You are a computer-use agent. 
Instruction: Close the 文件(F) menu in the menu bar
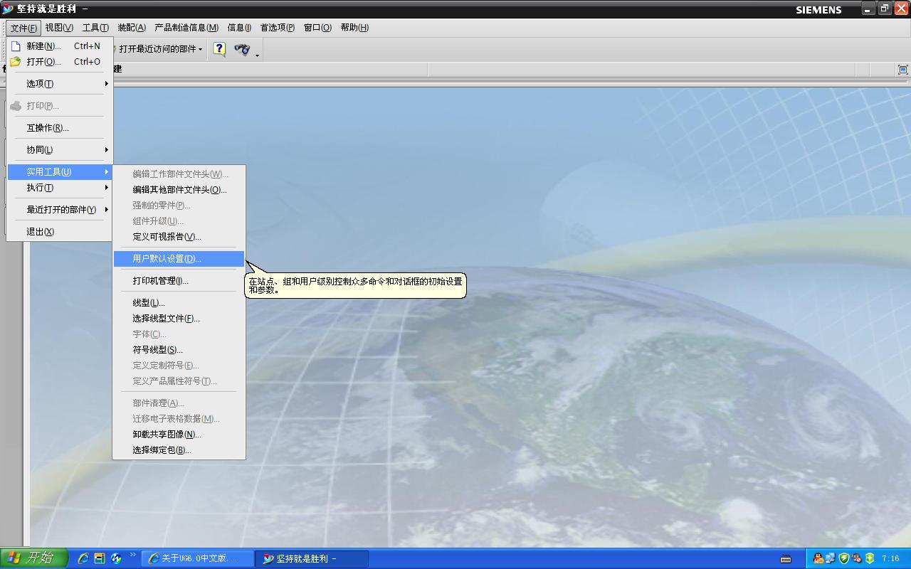(23, 28)
